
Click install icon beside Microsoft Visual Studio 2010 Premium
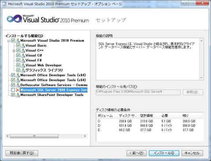(18, 40)
